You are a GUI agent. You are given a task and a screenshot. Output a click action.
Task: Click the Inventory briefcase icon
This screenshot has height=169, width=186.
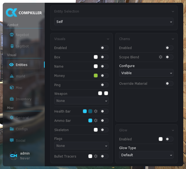pos(12,99)
